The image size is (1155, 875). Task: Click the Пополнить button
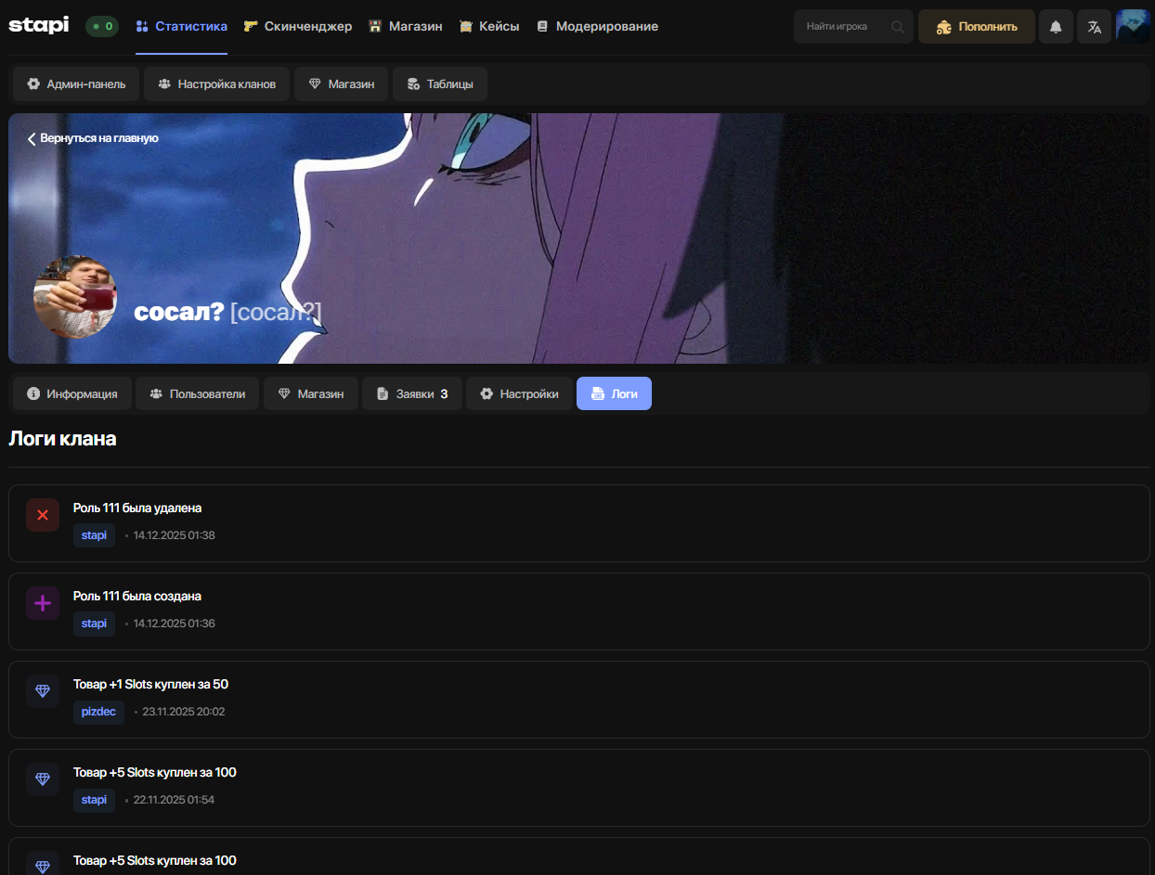977,27
